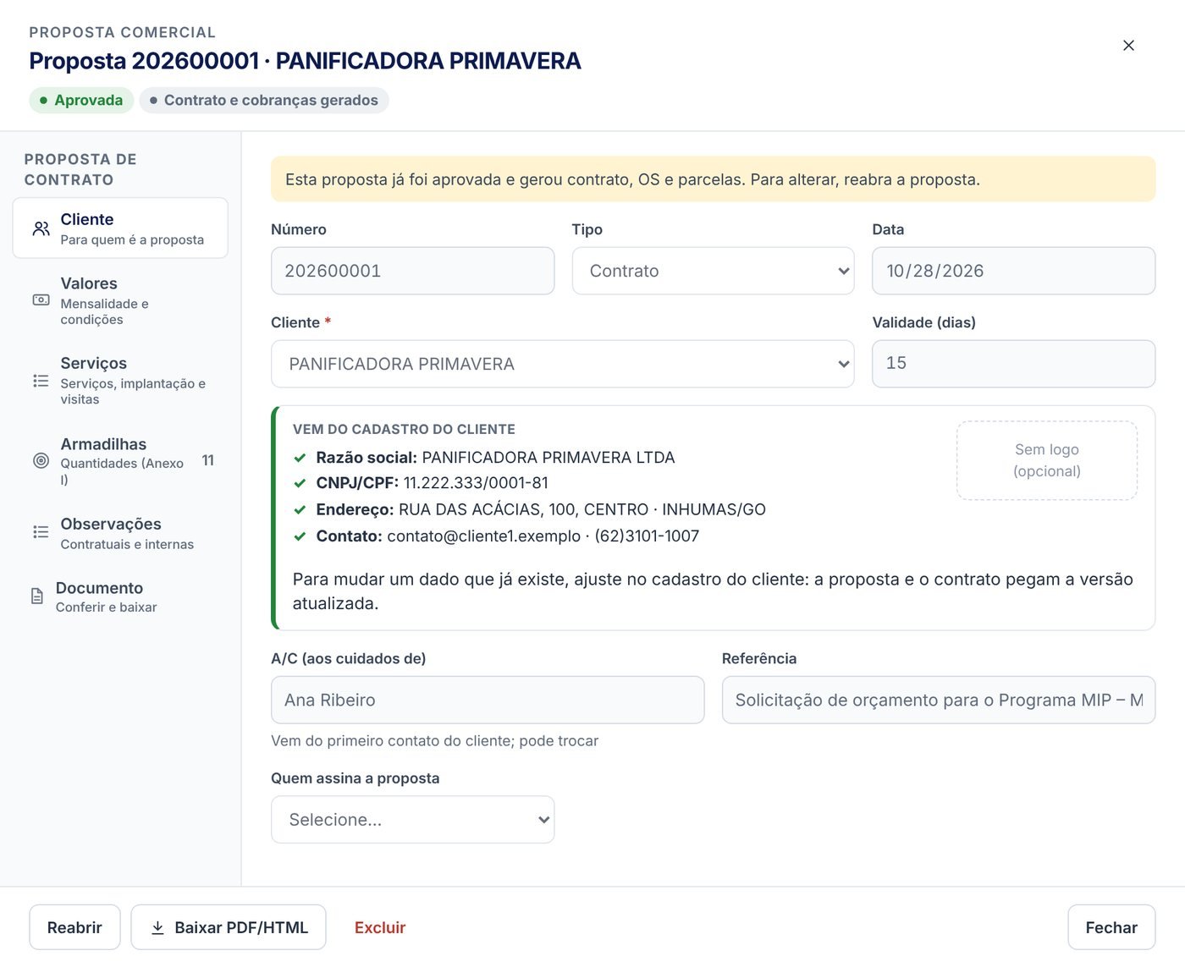Click the green check beside CNPJ/CPF

tap(300, 483)
